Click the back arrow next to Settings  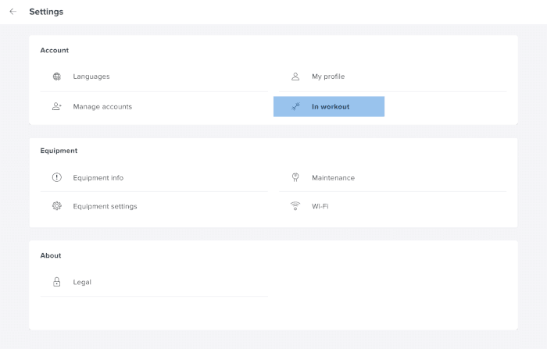pos(13,12)
